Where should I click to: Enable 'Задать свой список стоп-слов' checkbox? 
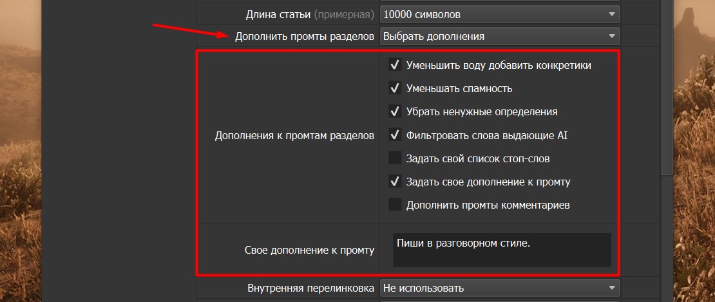point(394,158)
